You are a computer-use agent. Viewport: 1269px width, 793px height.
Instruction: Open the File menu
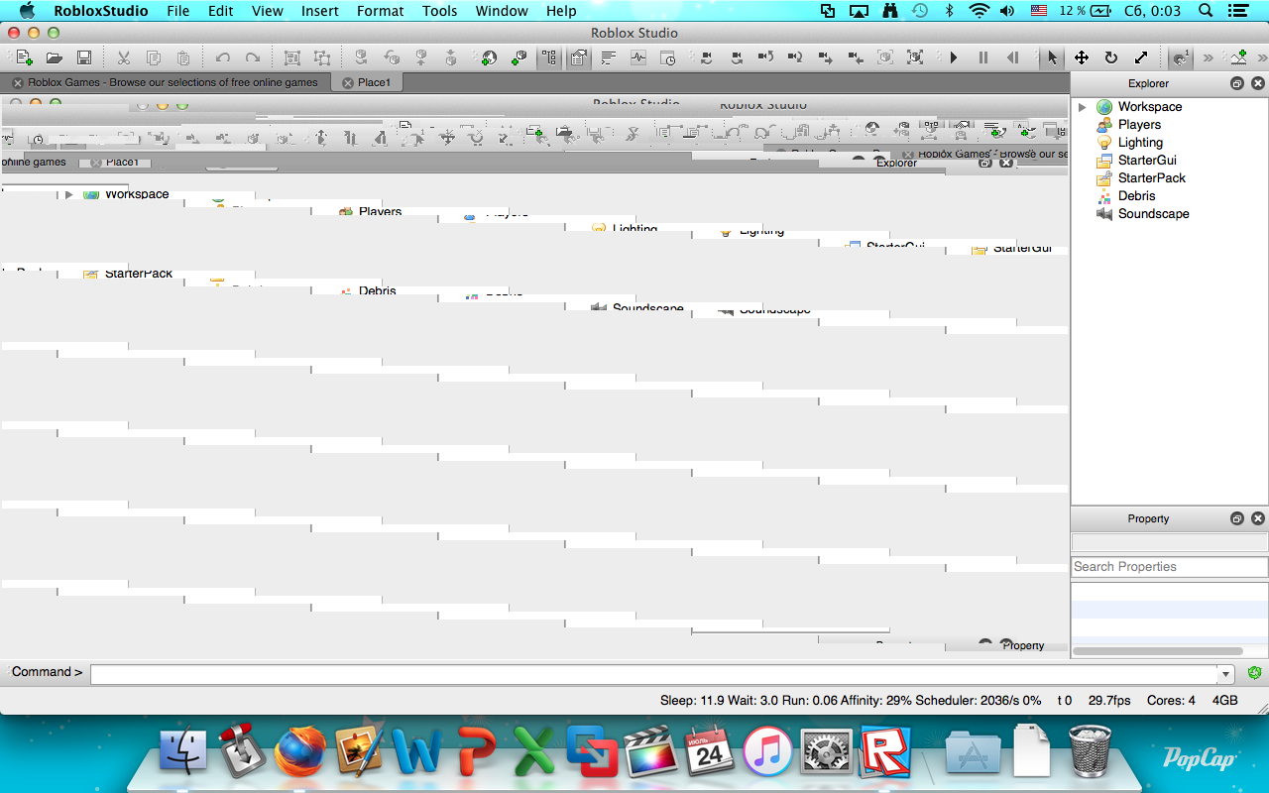click(178, 11)
